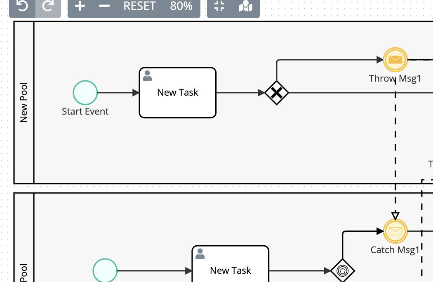The height and width of the screenshot is (282, 433).
Task: Zoom in with the plus icon
Action: coord(80,7)
